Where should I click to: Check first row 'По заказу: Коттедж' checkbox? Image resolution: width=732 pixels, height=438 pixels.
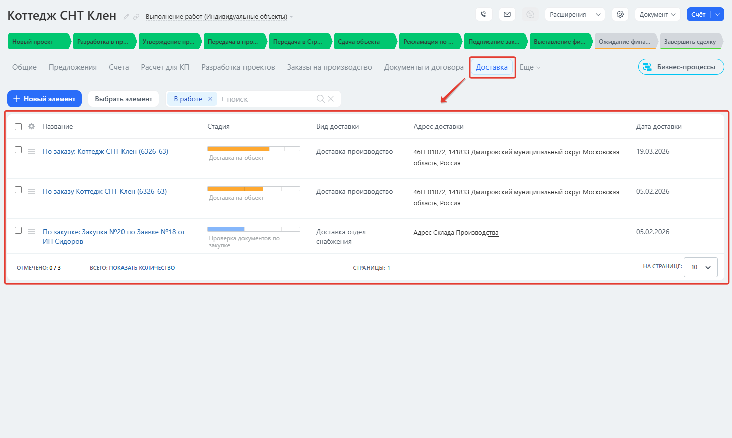point(18,150)
